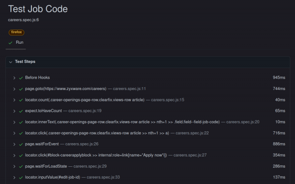Expand the locator.click nth=1 >> a step
The height and width of the screenshot is (184, 295).
(x=14, y=133)
